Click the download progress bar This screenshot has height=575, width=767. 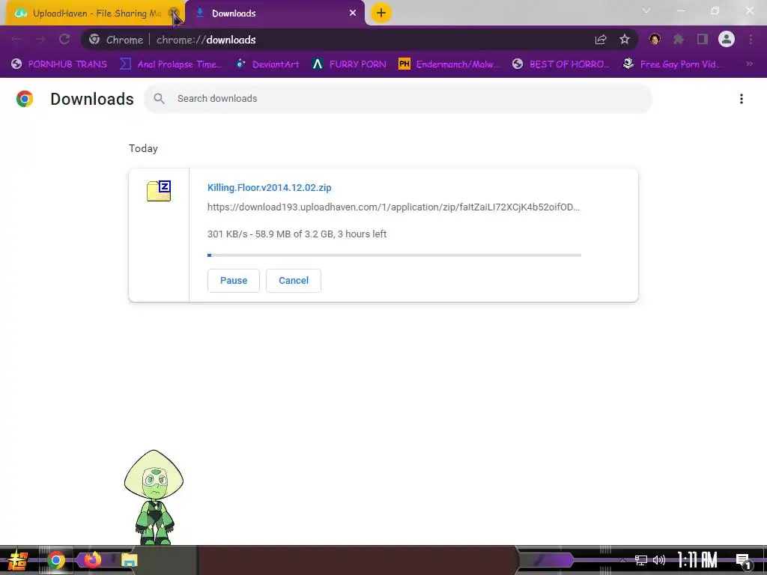(x=394, y=255)
